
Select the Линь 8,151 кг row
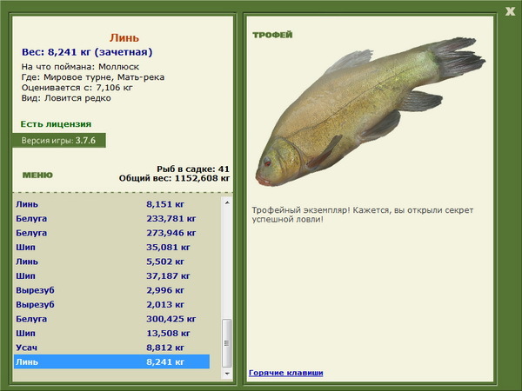tap(112, 204)
